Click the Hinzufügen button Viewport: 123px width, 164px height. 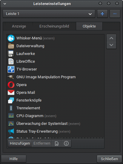20,143
